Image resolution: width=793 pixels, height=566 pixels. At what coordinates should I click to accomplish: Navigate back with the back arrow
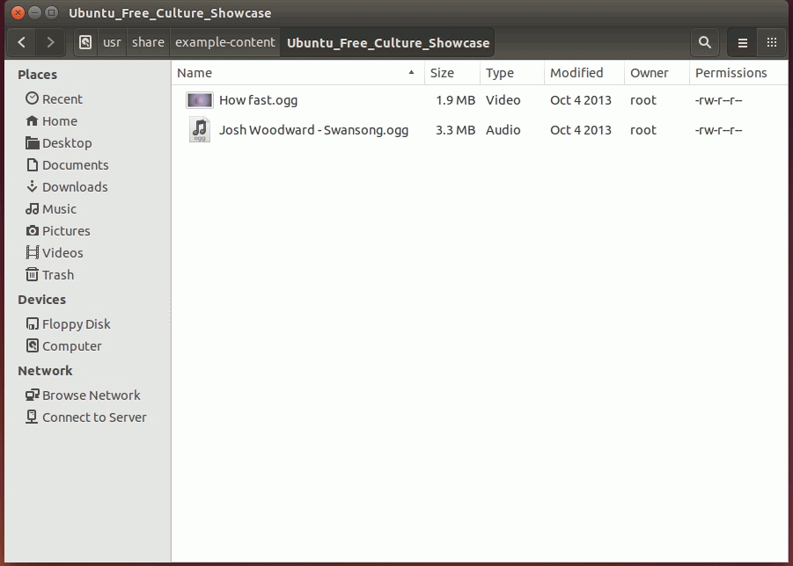pyautogui.click(x=21, y=42)
